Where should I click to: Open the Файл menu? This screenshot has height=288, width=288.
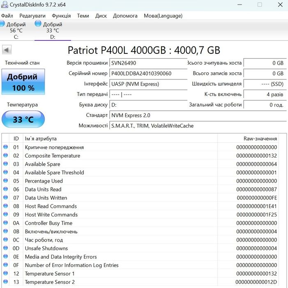point(7,16)
